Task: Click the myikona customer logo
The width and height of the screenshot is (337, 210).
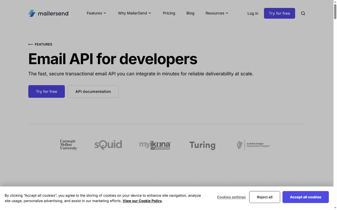Action: point(155,145)
